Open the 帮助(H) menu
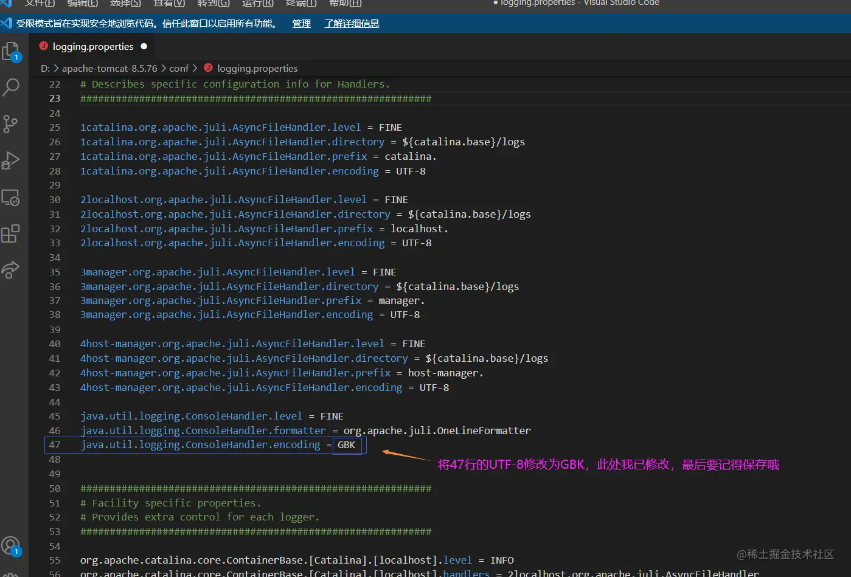Screen dimensions: 851x577 pos(346,3)
